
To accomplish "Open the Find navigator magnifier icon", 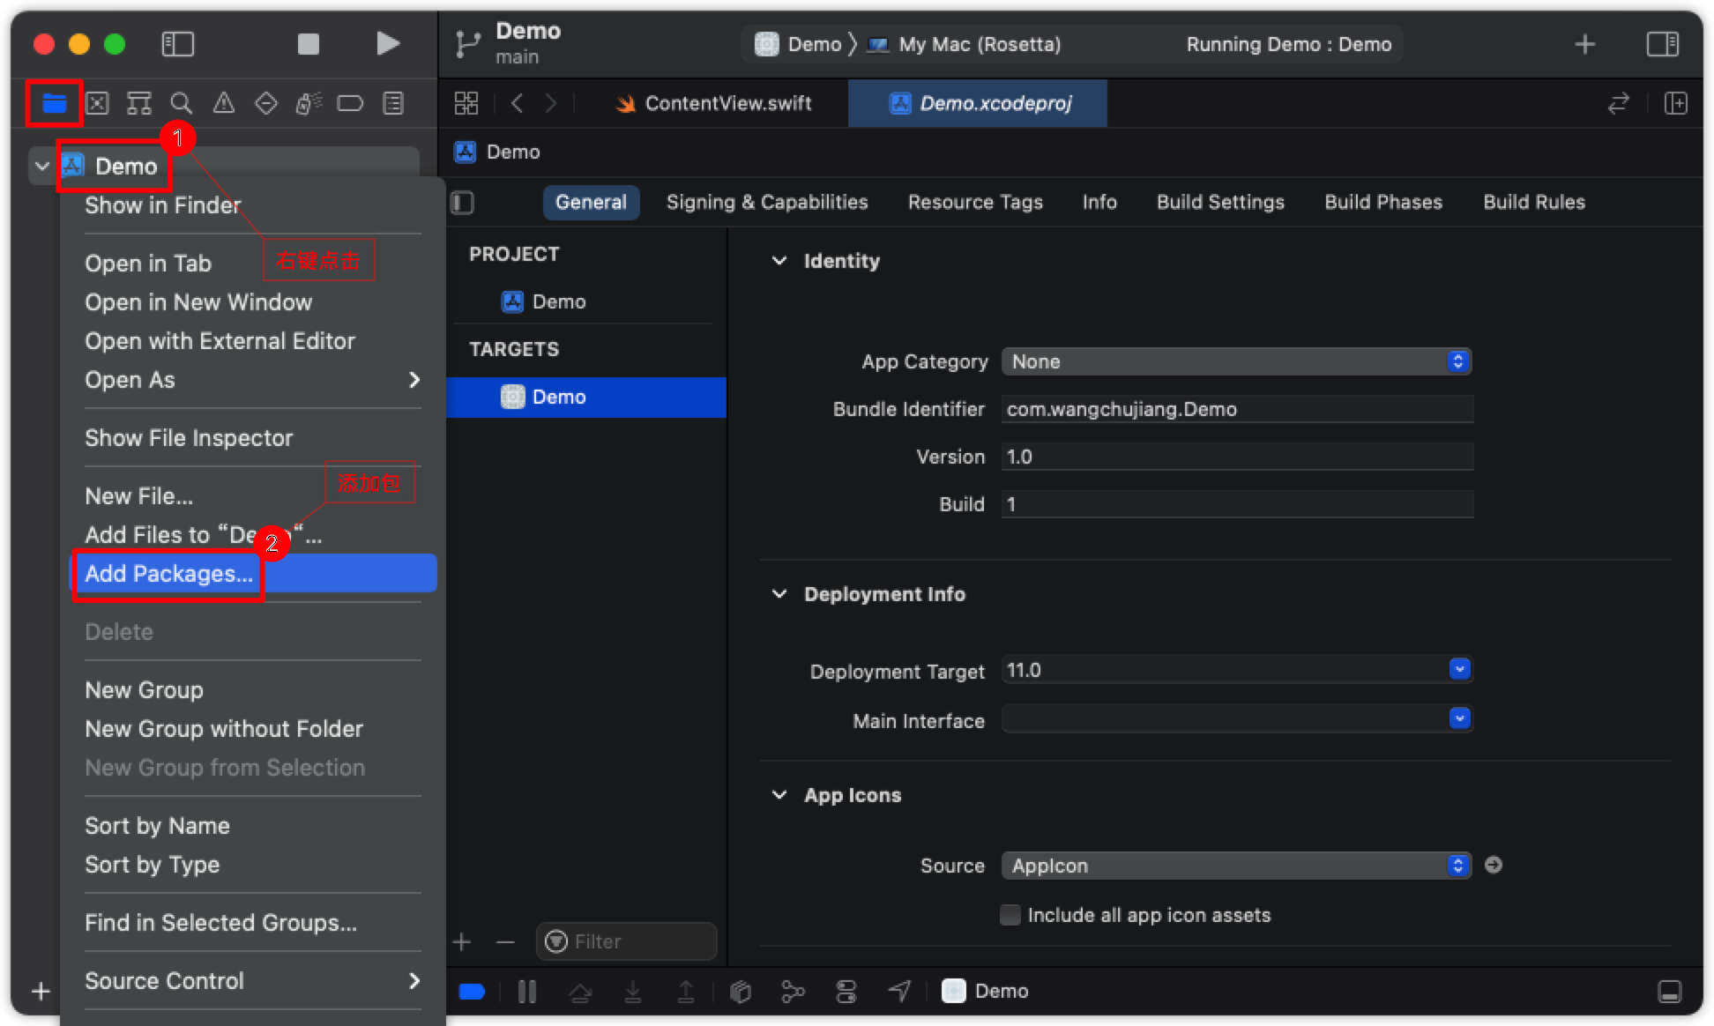I will 182,103.
